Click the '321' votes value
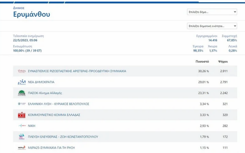This screenshot has height=153, width=245. (225, 104)
